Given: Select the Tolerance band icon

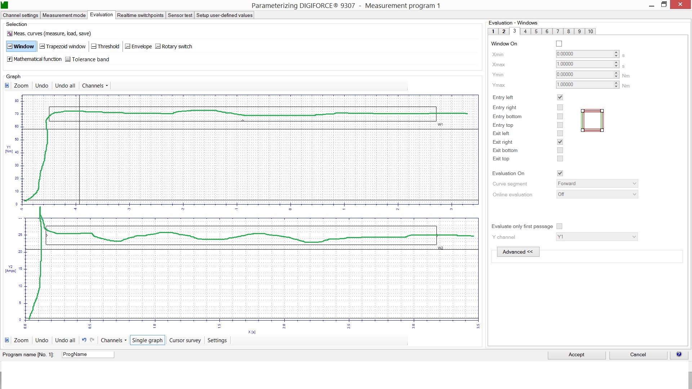Looking at the screenshot, I should pyautogui.click(x=68, y=59).
